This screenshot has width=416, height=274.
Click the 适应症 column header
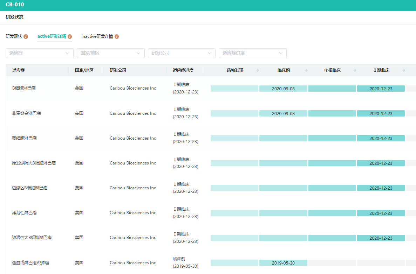19,70
